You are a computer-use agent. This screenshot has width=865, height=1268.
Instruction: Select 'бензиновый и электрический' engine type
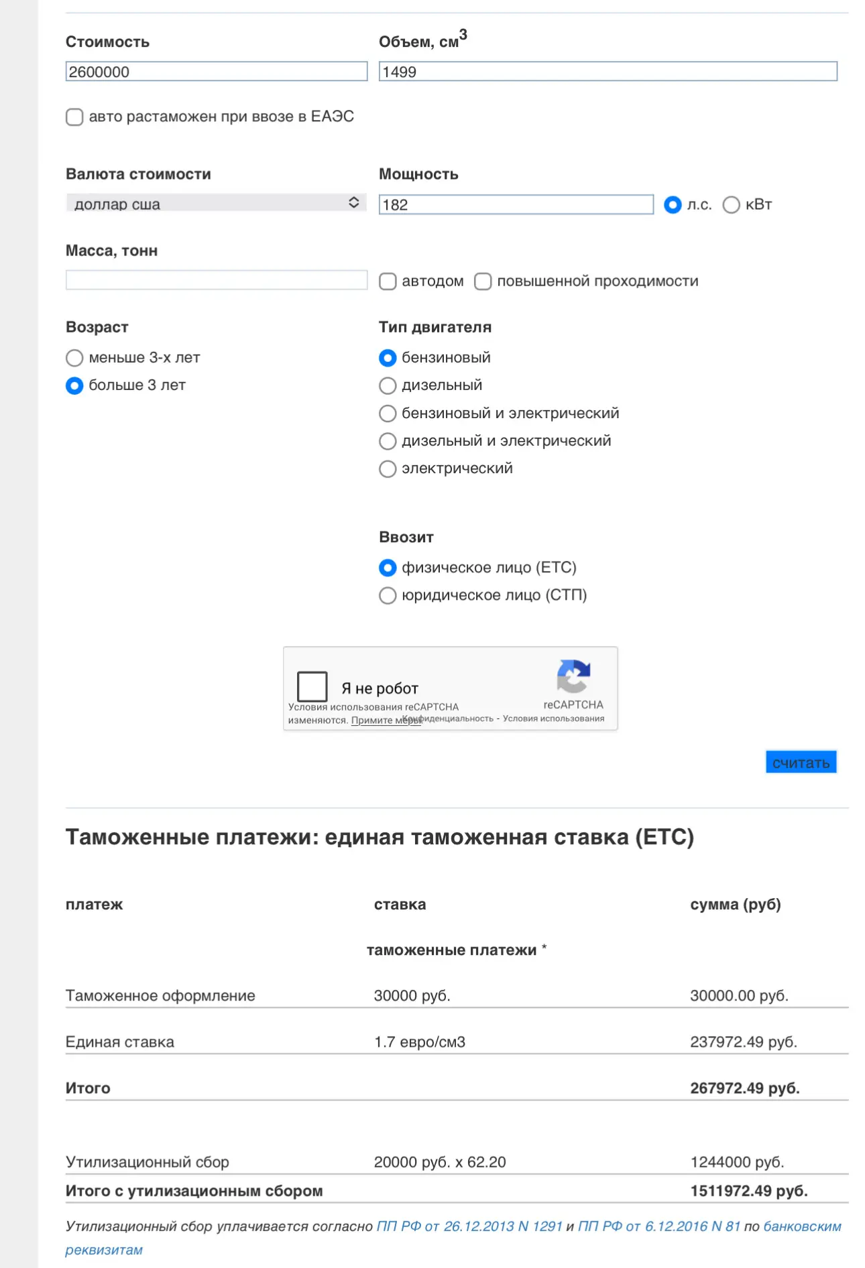tap(388, 414)
